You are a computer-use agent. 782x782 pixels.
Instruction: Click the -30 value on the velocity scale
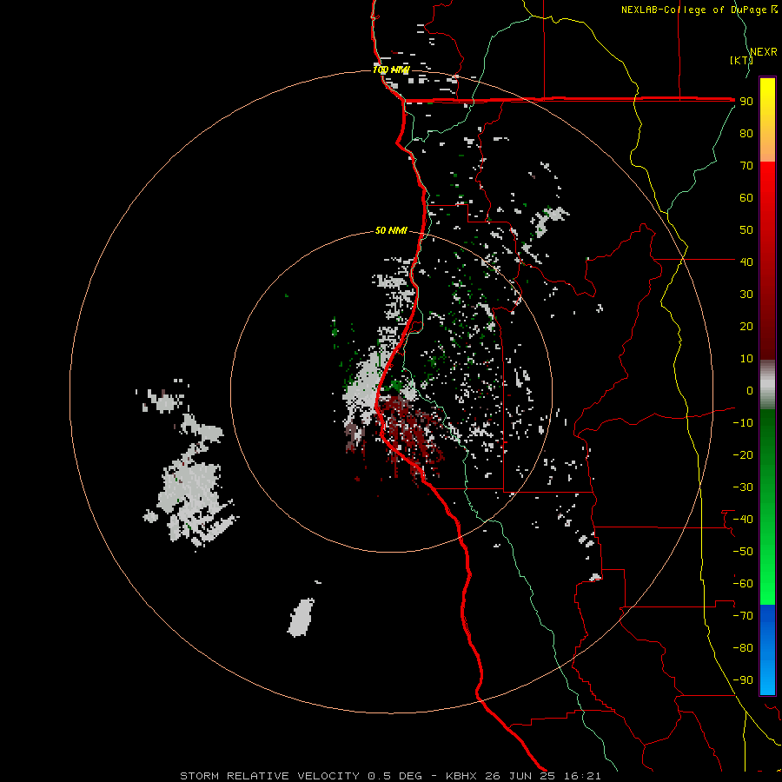[743, 487]
